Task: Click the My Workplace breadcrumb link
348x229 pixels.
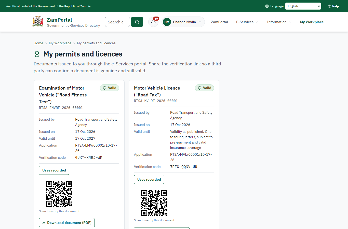Action: click(x=60, y=43)
